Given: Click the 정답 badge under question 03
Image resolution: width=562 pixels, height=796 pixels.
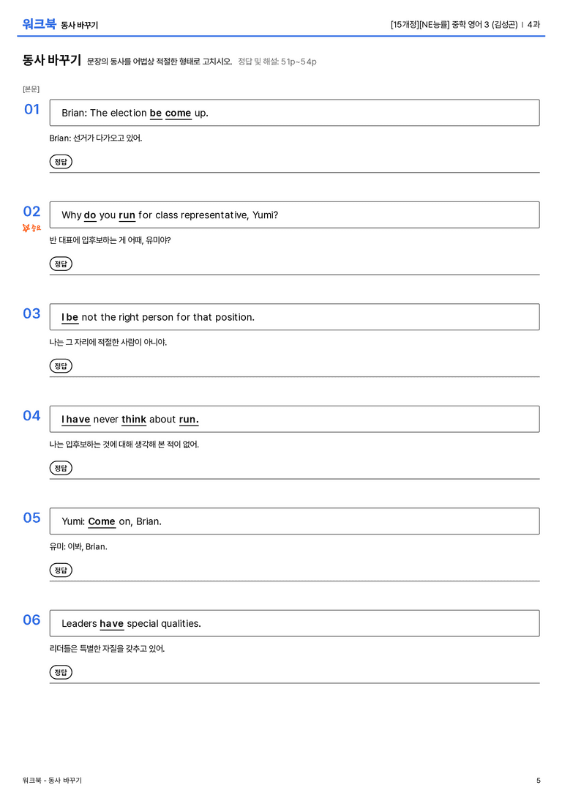Looking at the screenshot, I should [61, 365].
